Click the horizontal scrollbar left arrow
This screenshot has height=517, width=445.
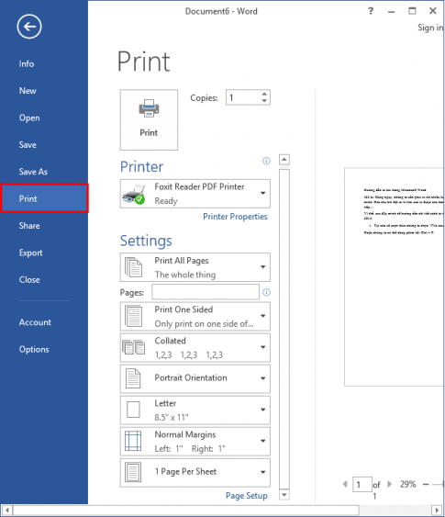(x=6, y=511)
